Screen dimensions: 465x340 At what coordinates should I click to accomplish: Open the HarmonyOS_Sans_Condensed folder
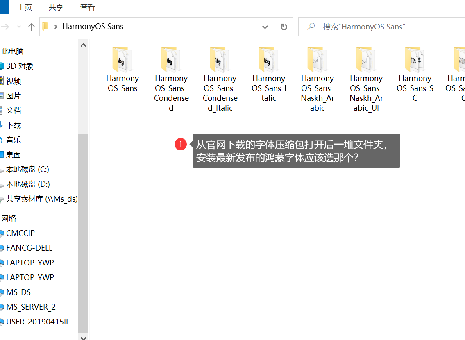[171, 79]
